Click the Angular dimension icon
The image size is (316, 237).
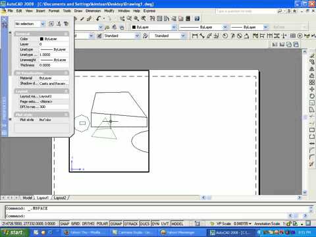point(247,36)
